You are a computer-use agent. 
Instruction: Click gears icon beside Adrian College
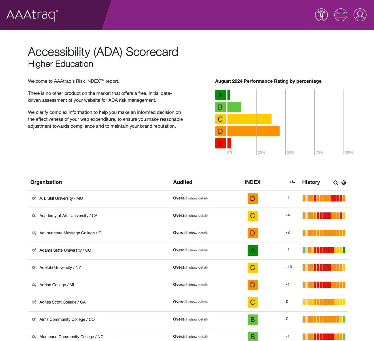tap(34, 285)
